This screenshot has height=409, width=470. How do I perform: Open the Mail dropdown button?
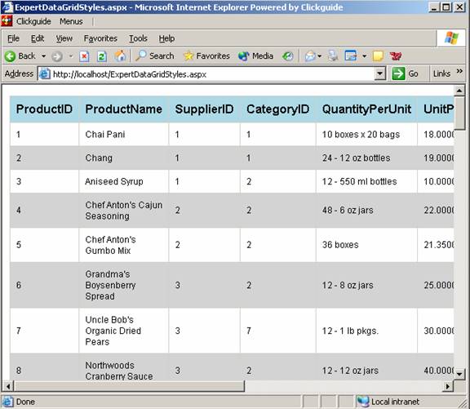tap(313, 56)
